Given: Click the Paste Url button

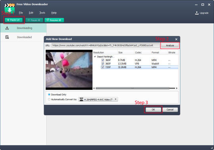Looking at the screenshot, I should [x=13, y=20].
